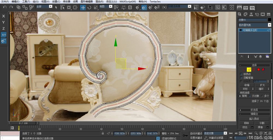Image resolution: width=273 pixels, height=140 pixels.
Task: Click the Align tool icon
Action: pyautogui.click(x=203, y=7)
